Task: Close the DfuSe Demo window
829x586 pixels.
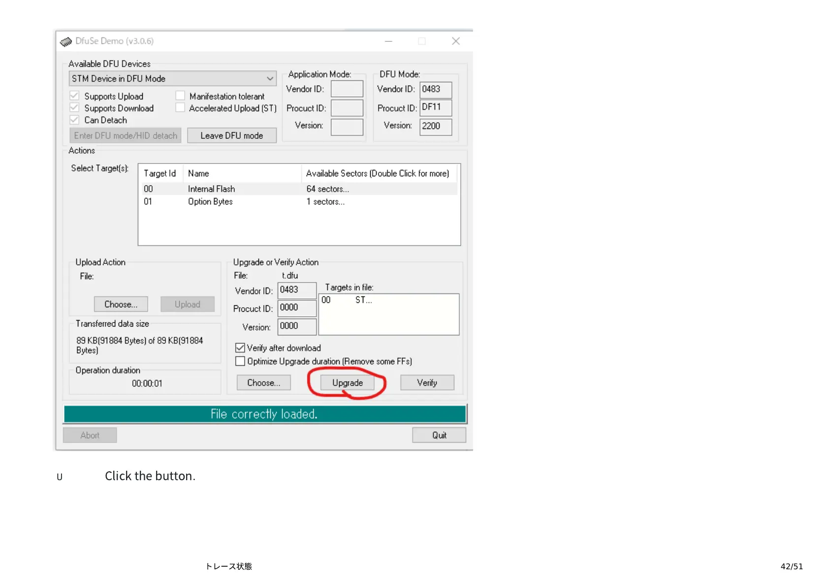Action: [456, 41]
